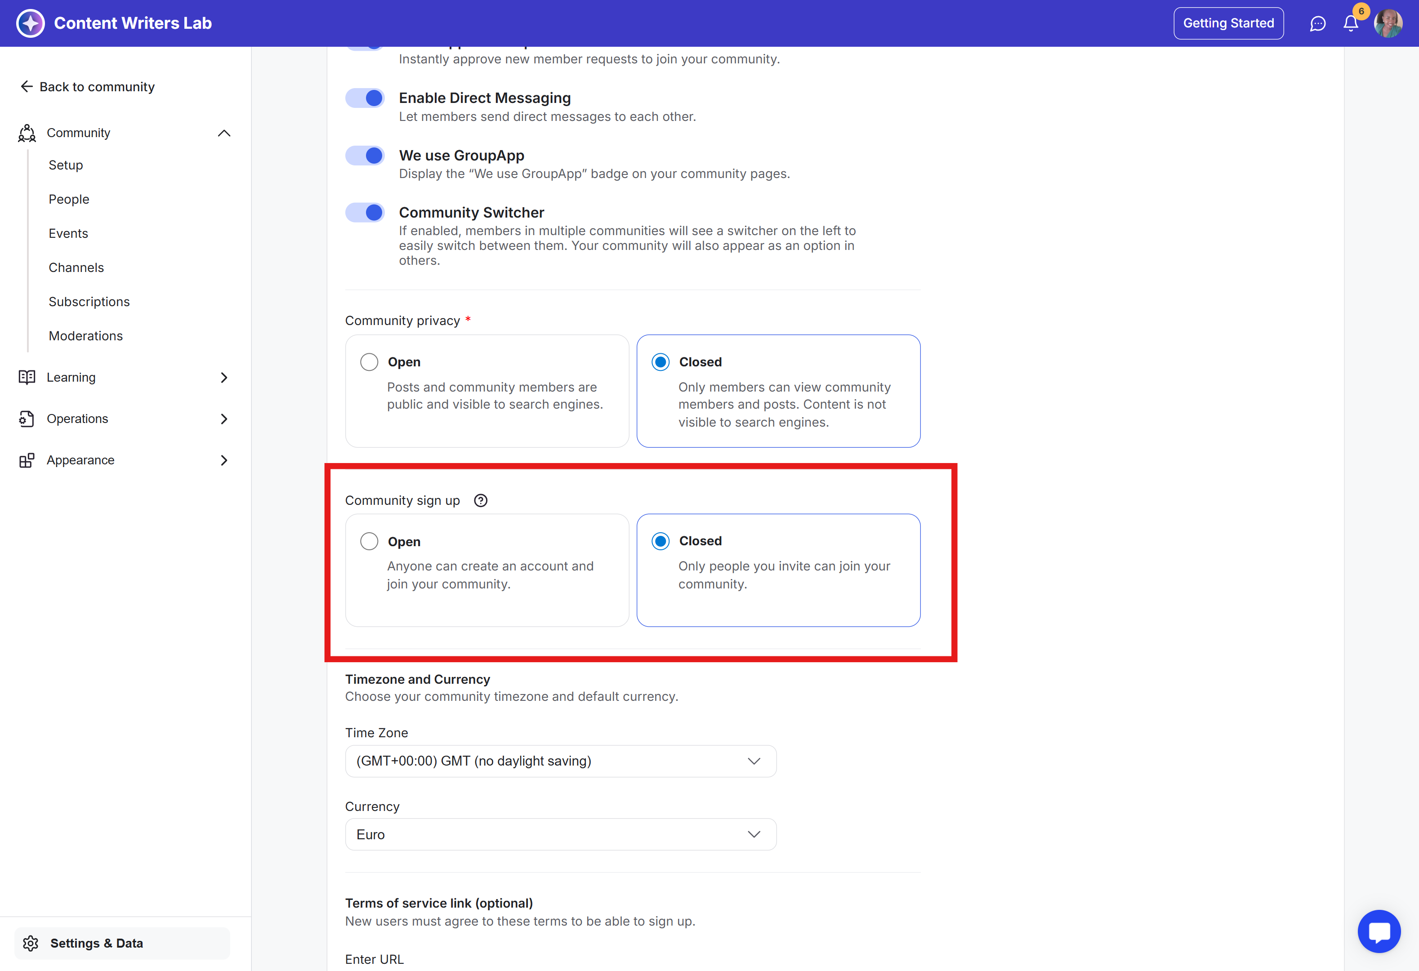This screenshot has height=971, width=1419.
Task: Open the Currency dropdown showing Euro
Action: 560,834
